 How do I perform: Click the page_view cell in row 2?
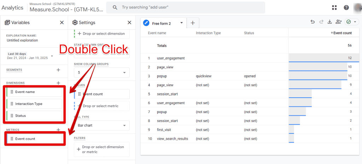tap(165, 67)
